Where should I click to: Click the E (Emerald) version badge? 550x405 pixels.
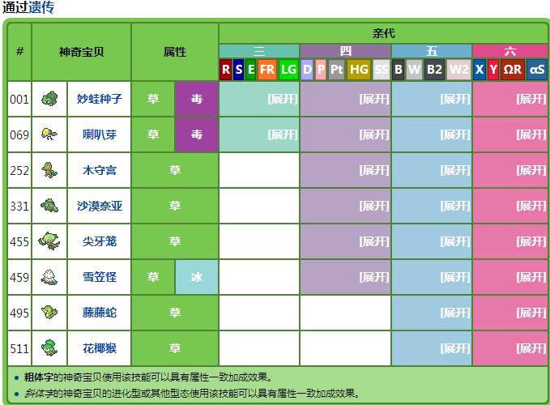[251, 70]
